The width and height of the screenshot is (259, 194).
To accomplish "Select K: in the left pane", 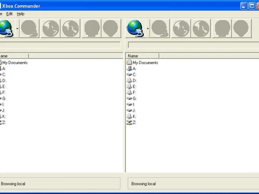I will point(3,116).
